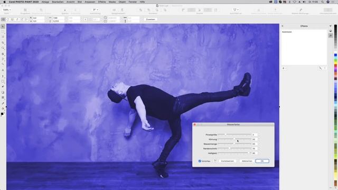Click the Pinselgröße value field

(x=255, y=135)
